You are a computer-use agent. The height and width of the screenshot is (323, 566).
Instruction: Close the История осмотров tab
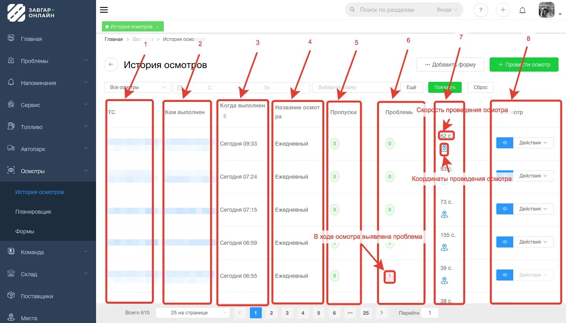(x=157, y=27)
